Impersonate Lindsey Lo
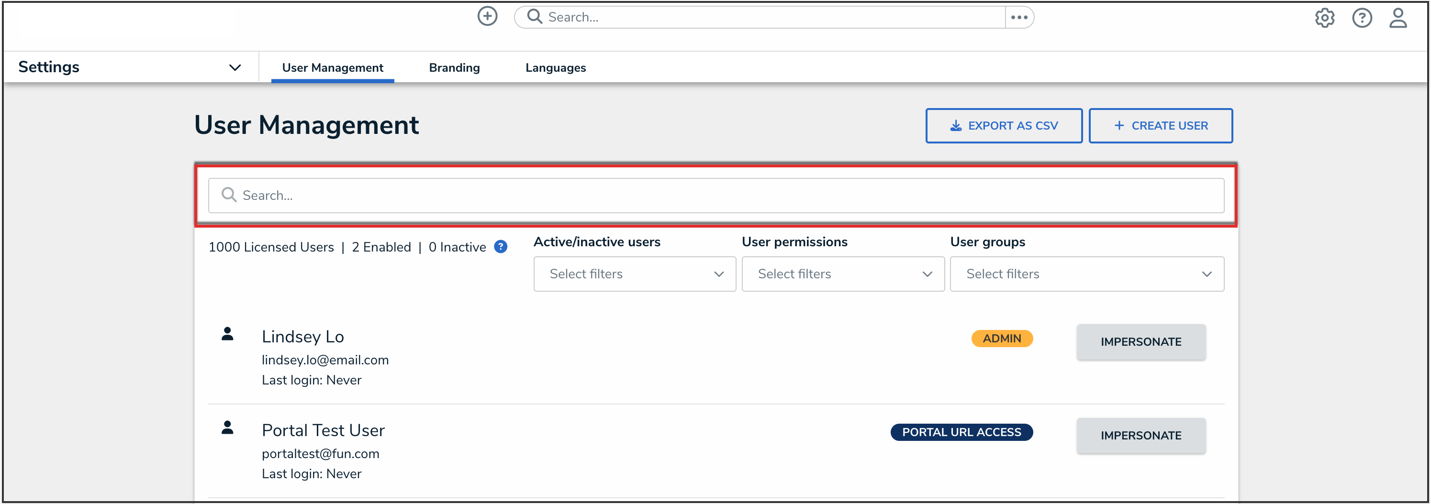Screen dimensions: 1431x504 click(x=1140, y=342)
